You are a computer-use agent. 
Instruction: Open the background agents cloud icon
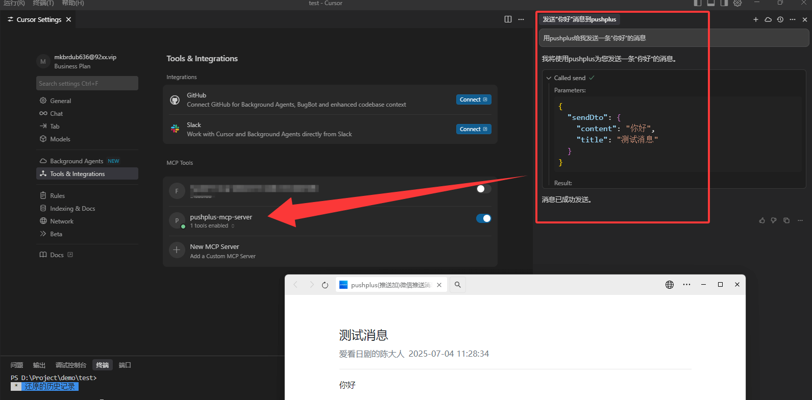tap(768, 19)
